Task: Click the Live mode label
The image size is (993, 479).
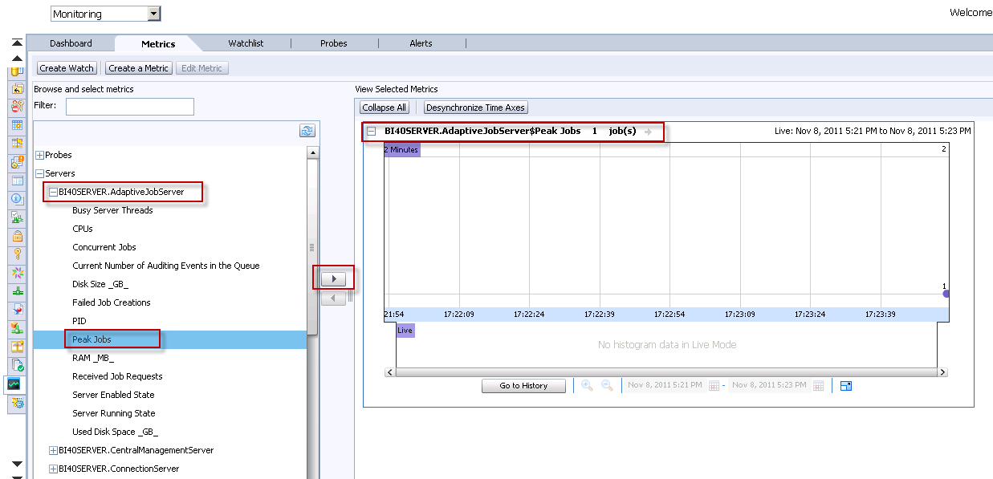Action: 405,330
